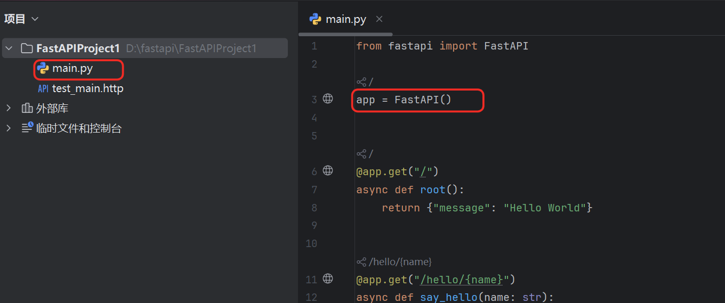Click the @app.get("/") decorator line

397,171
